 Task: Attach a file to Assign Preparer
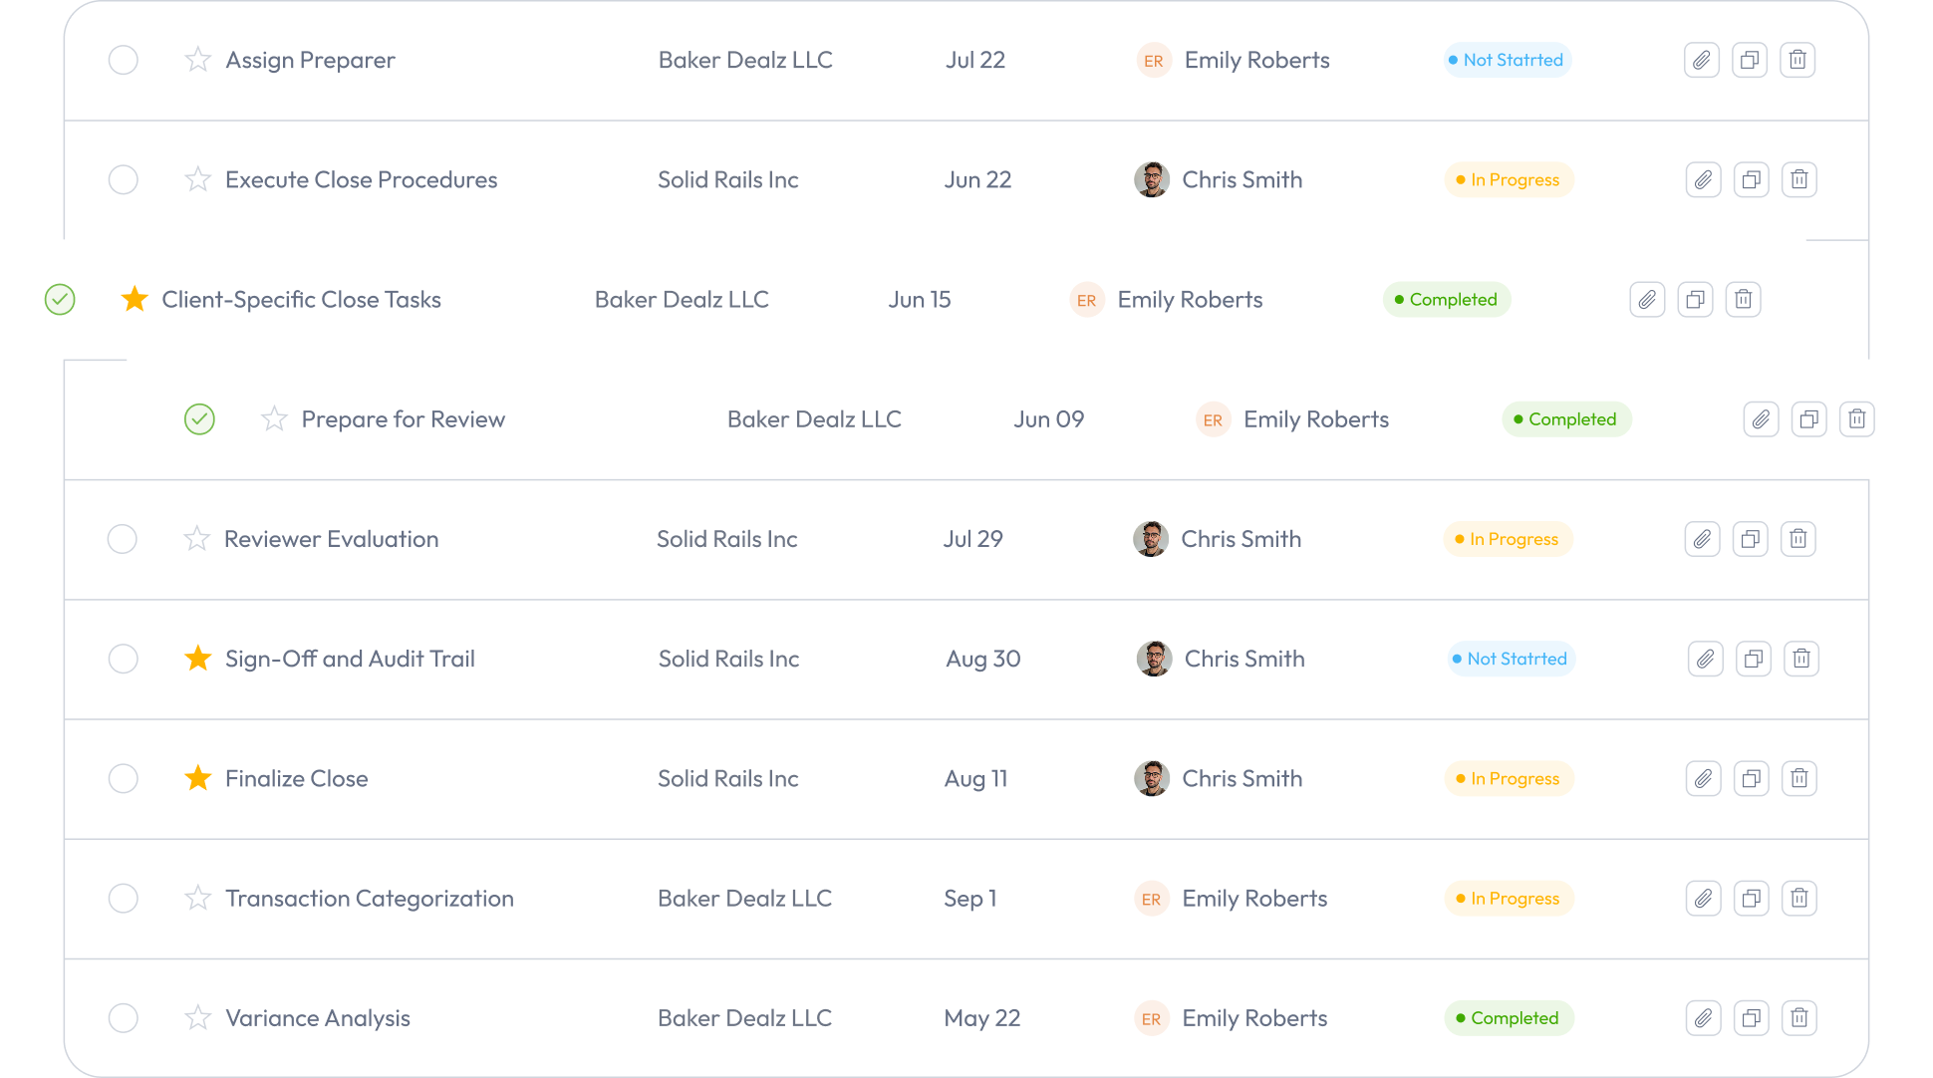point(1701,60)
